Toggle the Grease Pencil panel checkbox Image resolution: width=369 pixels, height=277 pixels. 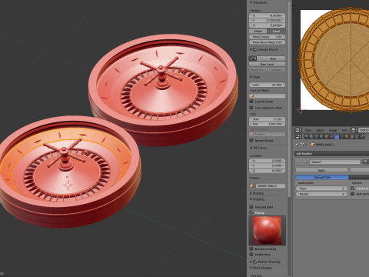click(x=255, y=49)
